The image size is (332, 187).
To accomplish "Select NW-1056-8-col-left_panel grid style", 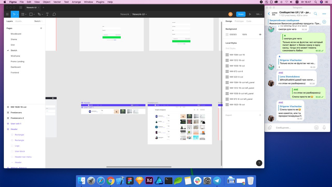I will click(x=242, y=94).
